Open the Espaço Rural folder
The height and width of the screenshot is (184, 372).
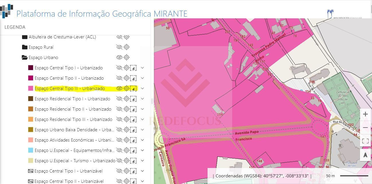(x=25, y=47)
